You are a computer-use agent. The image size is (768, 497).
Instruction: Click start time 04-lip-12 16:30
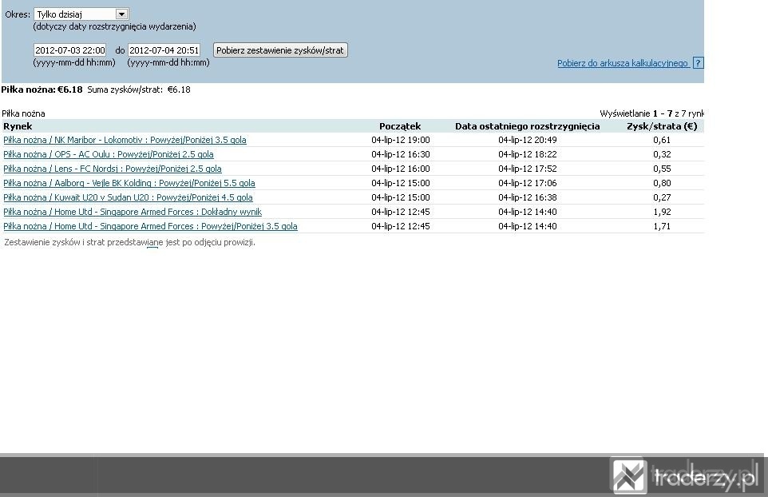coord(400,154)
